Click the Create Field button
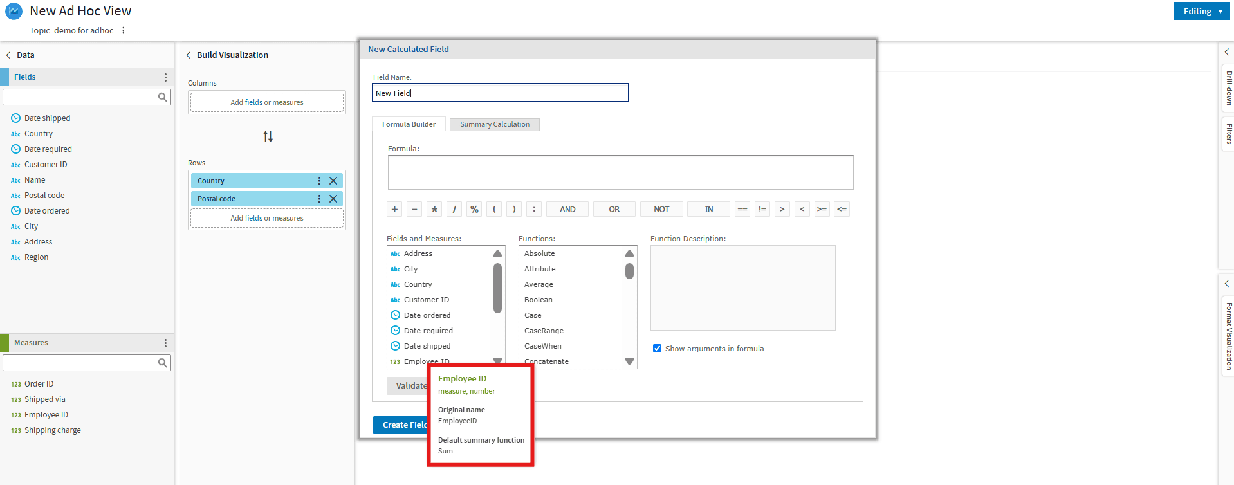 click(401, 425)
